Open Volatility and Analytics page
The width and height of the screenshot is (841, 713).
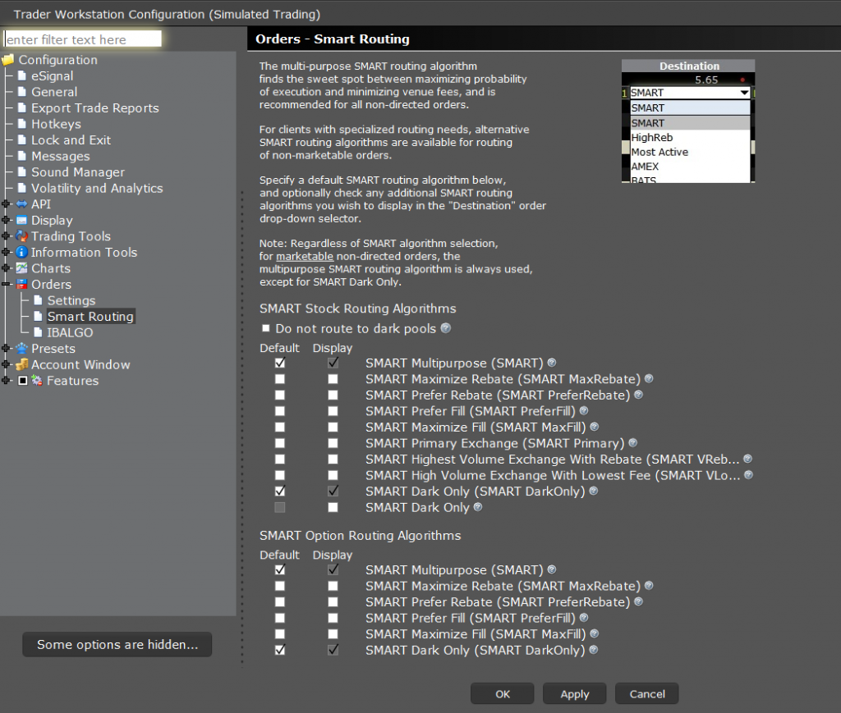pos(97,188)
